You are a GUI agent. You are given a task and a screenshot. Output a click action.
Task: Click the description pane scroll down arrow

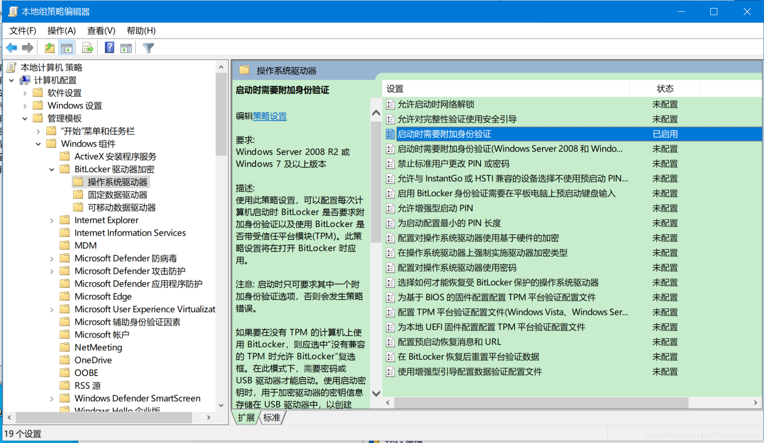376,394
